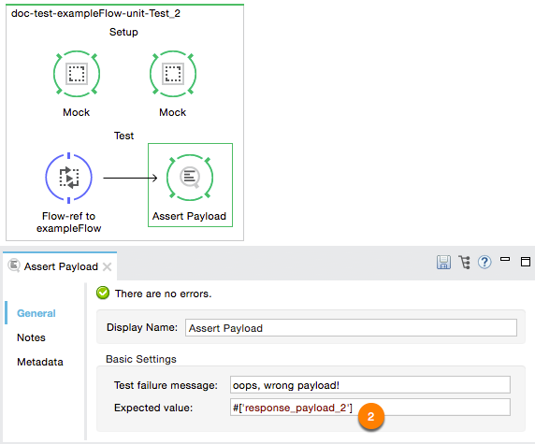
Task: Switch to the General section
Action: tap(36, 313)
